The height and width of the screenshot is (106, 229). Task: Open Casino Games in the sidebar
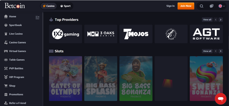click(17, 43)
